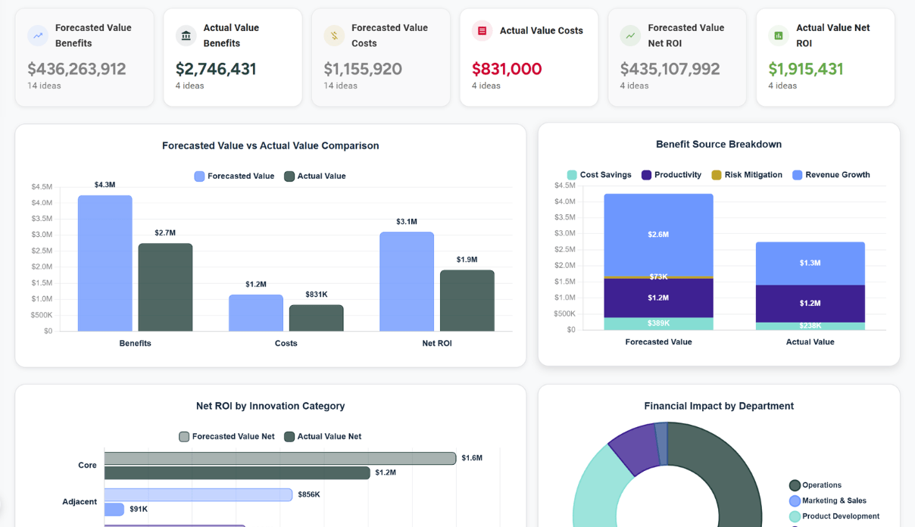915x527 pixels.
Task: Click the Core $1.6M forecasted bar
Action: click(x=280, y=458)
